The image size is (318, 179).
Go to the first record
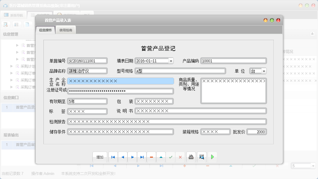pyautogui.click(x=113, y=157)
